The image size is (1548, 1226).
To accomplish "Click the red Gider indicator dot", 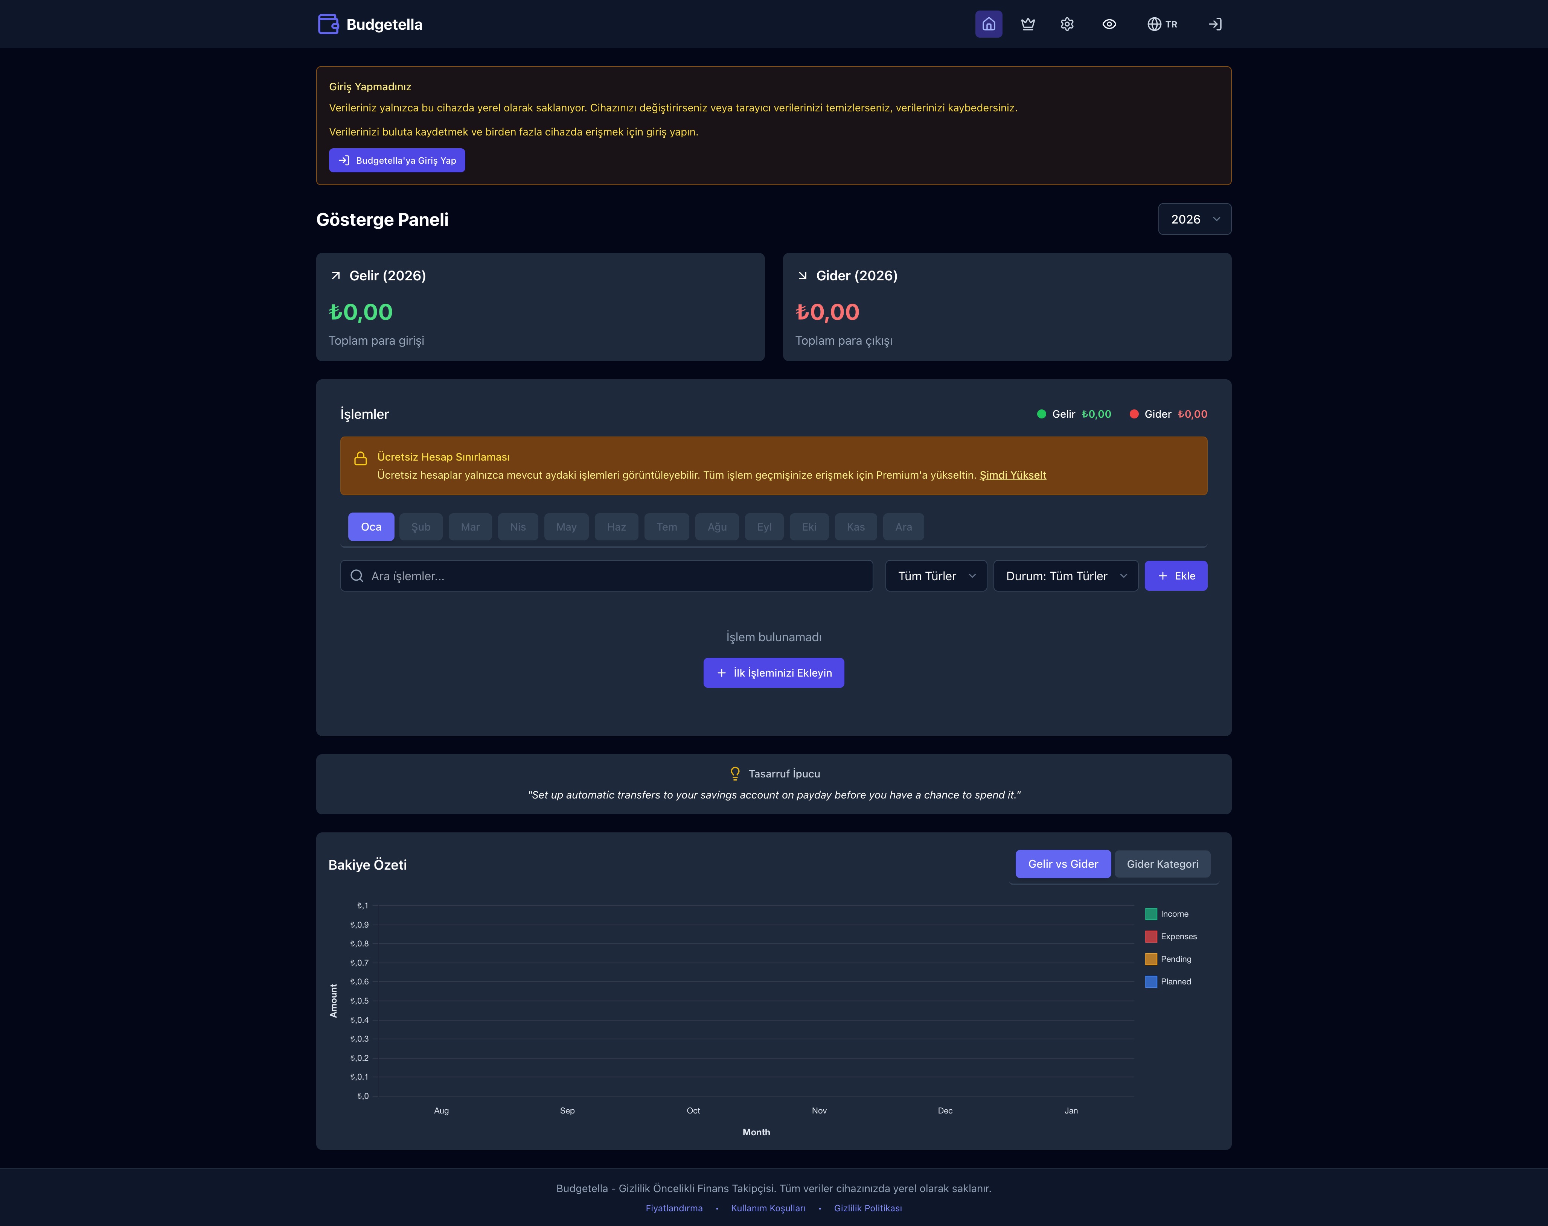I will [1134, 414].
